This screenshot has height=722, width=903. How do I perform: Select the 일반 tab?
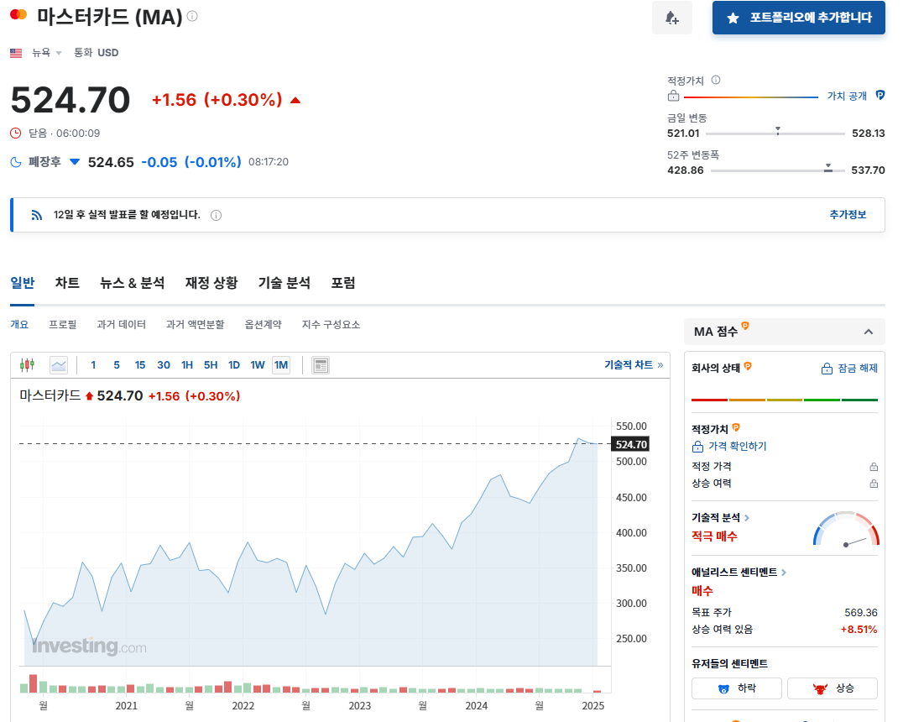point(23,283)
